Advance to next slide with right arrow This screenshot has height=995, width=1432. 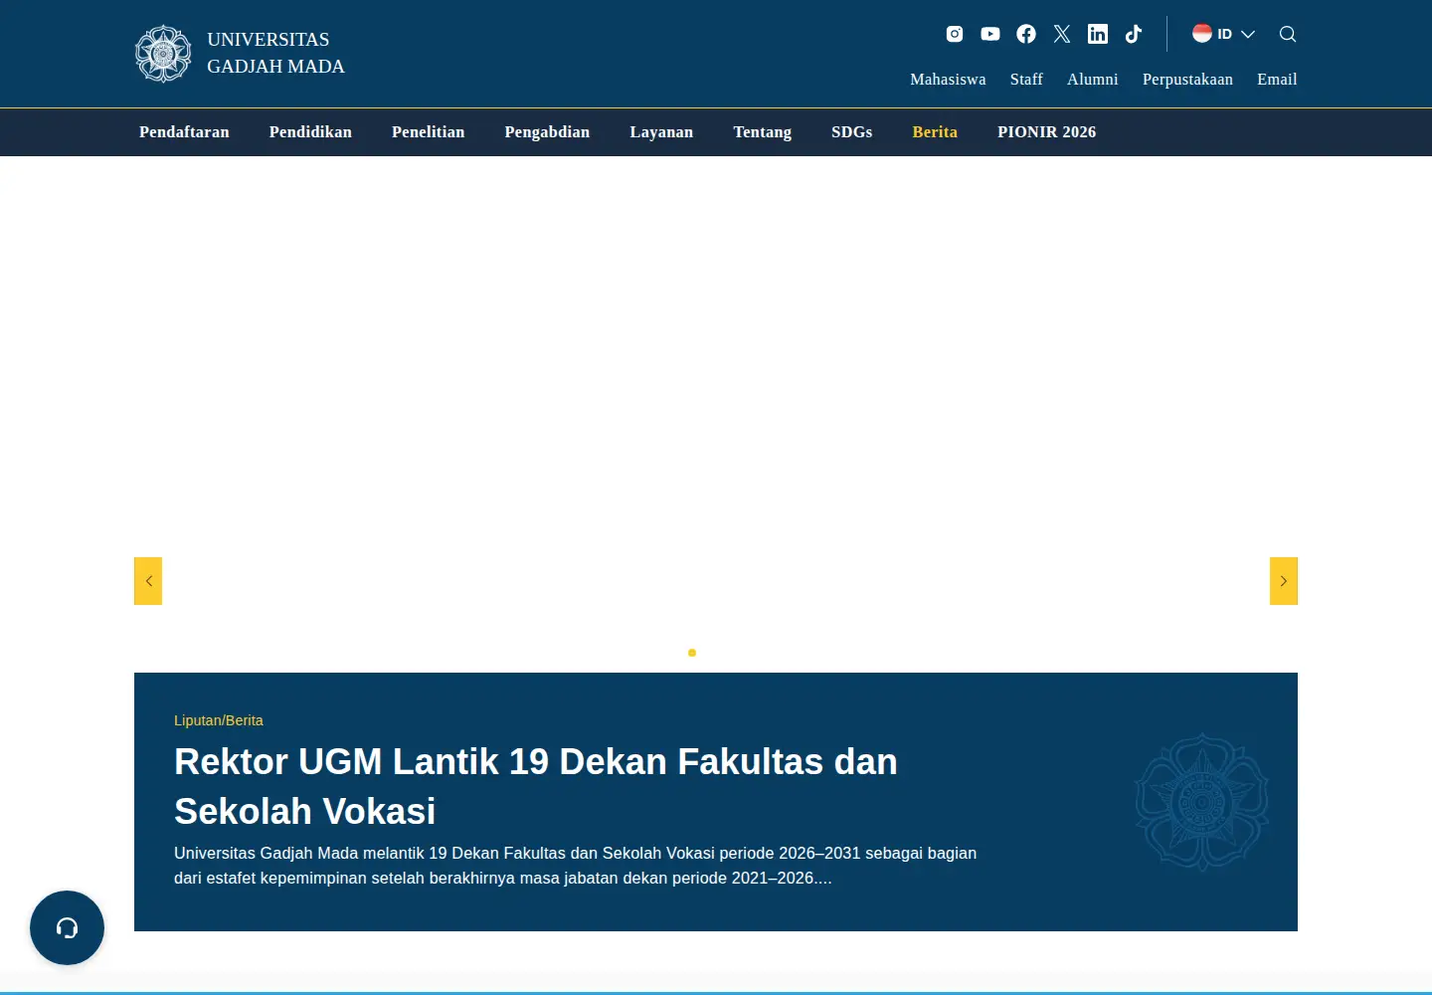tap(1284, 581)
